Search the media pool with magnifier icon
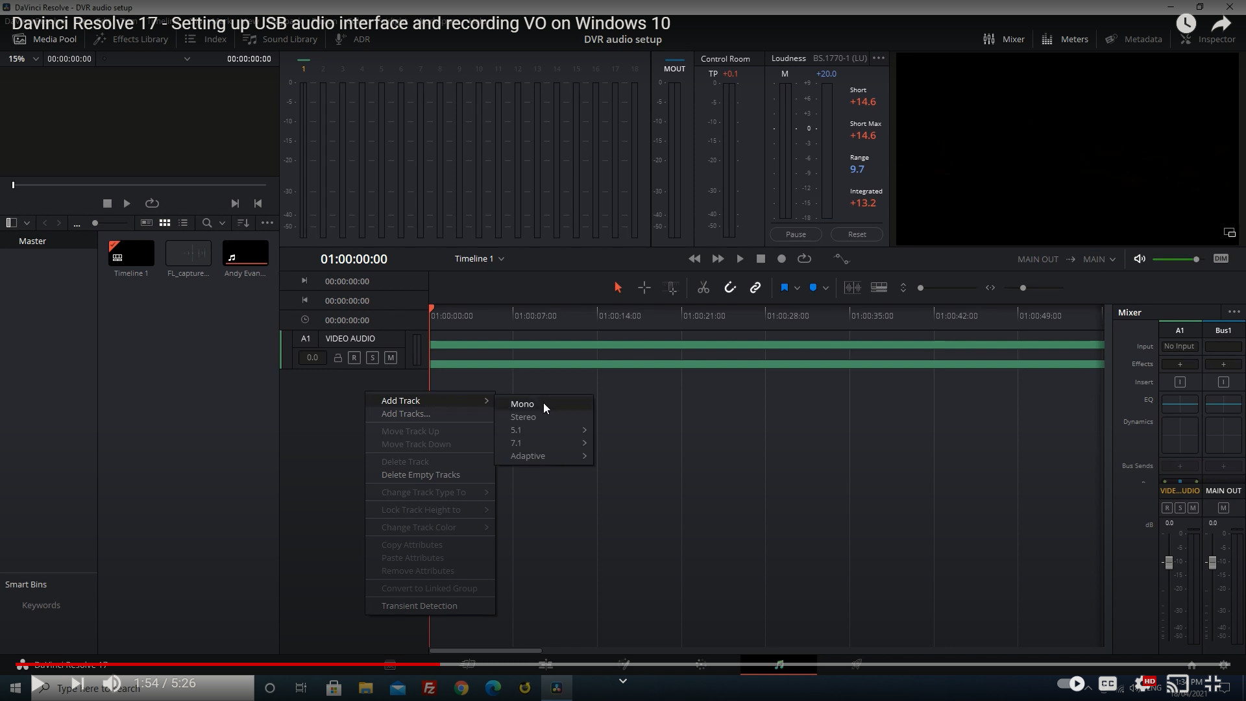Screen dimensions: 1246x701 207,223
